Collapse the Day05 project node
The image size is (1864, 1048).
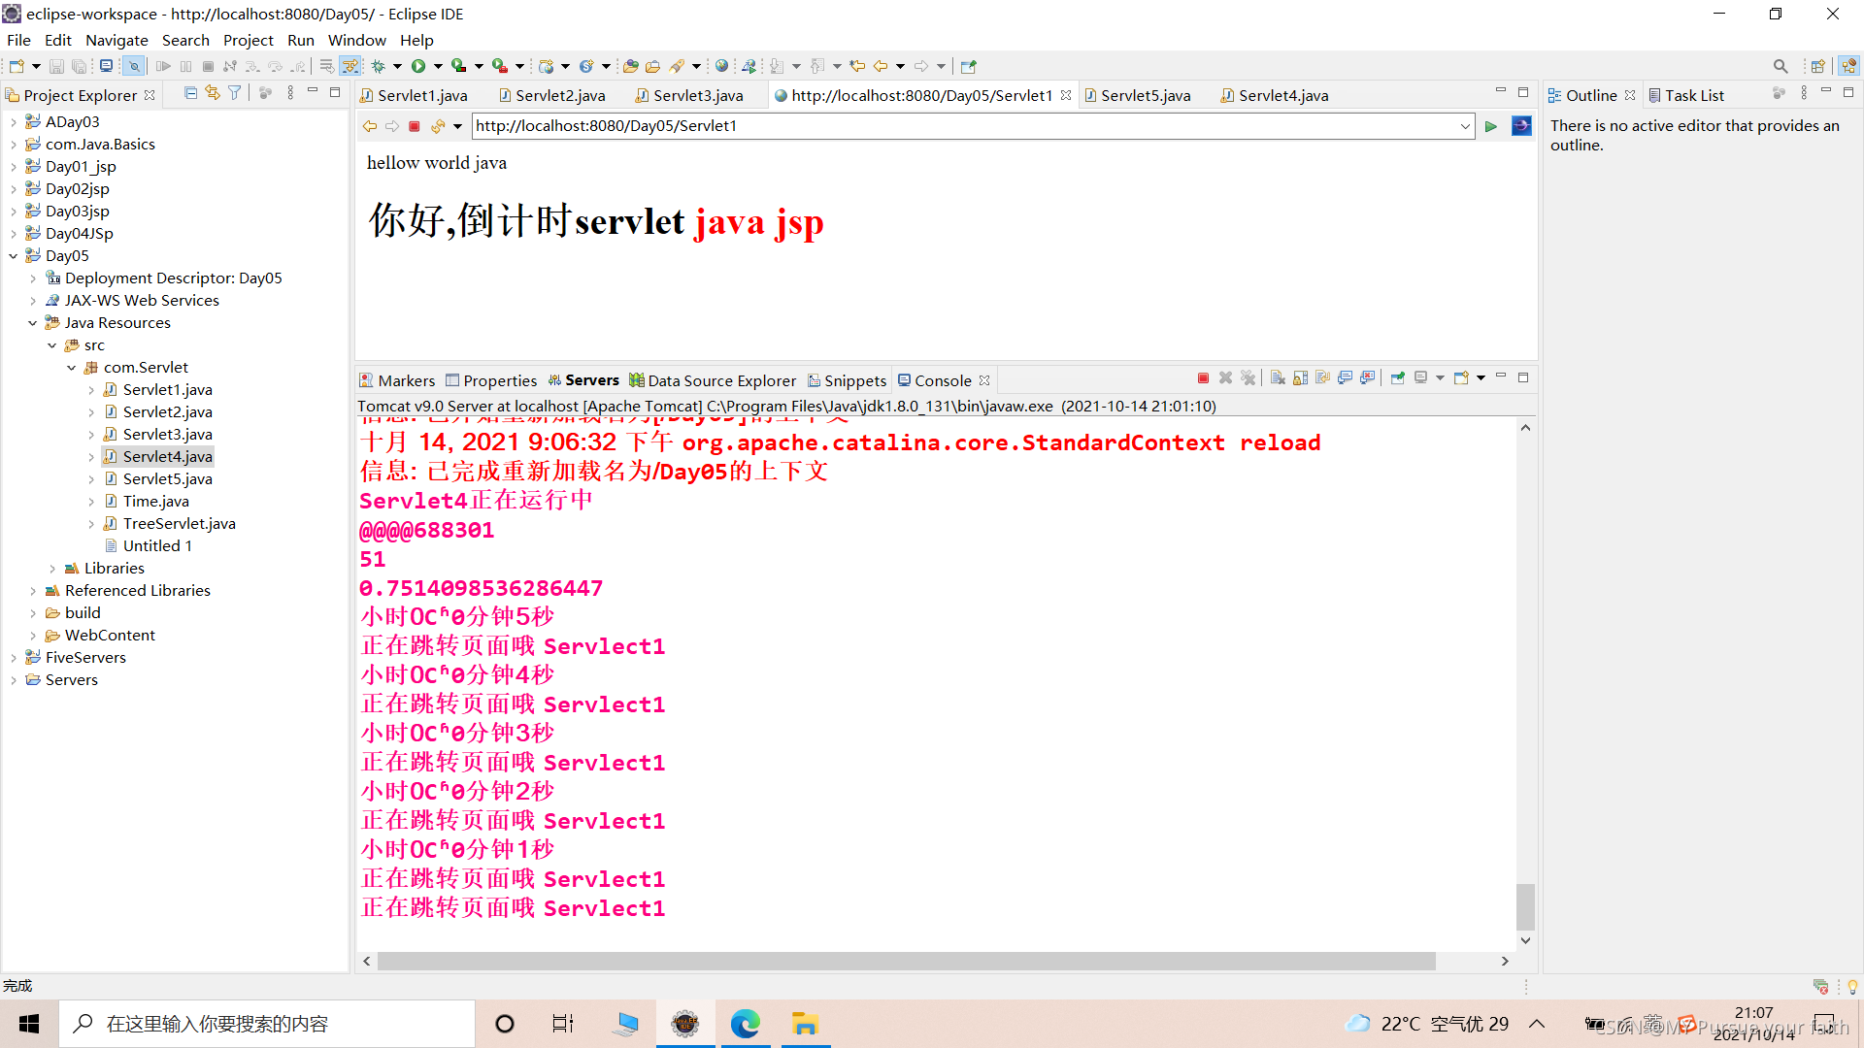(x=14, y=256)
